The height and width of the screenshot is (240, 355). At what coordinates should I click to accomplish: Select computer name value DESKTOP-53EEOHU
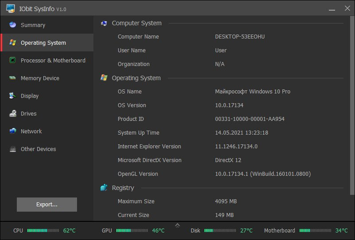tap(240, 37)
